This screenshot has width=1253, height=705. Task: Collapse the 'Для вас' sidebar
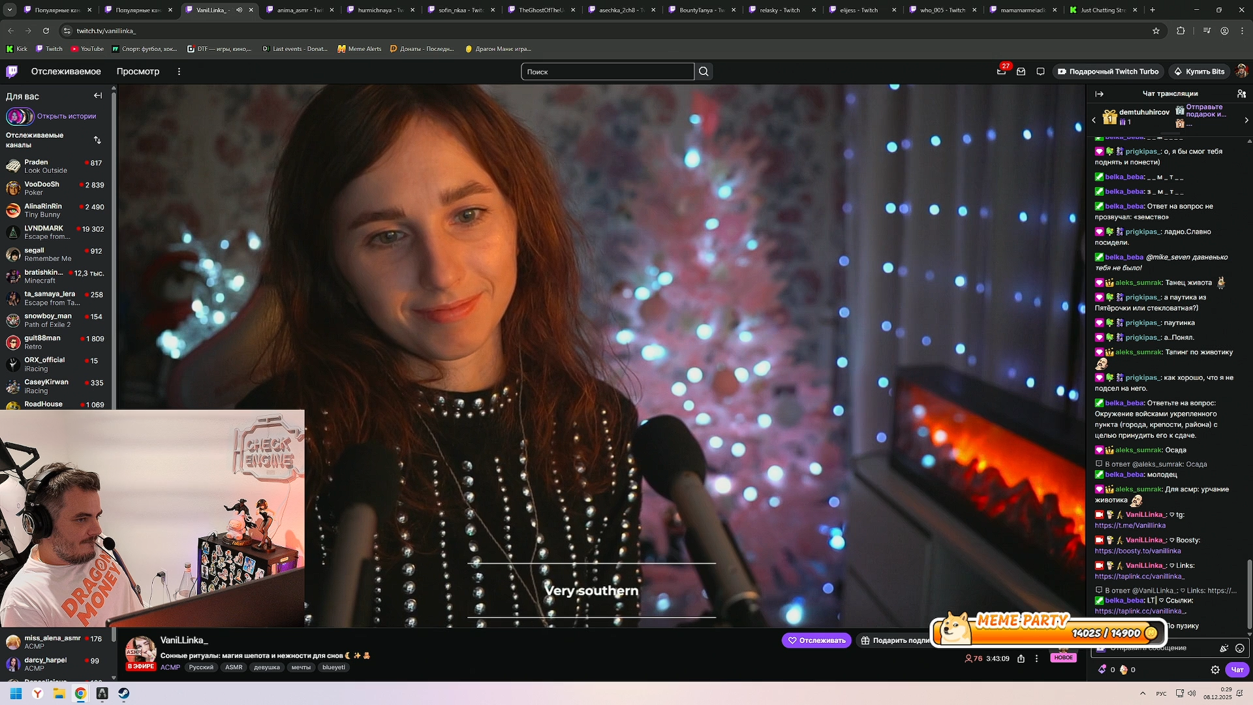click(98, 96)
